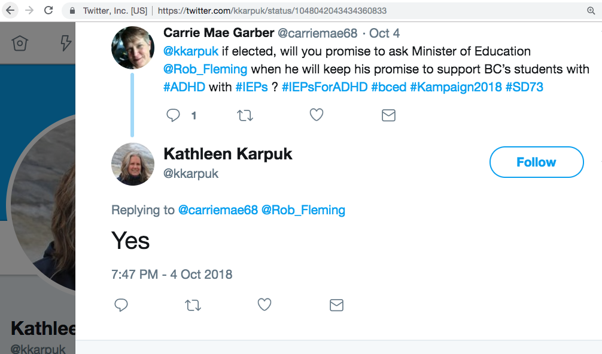
Task: Click the zoom magnifier icon in address bar
Action: point(591,11)
